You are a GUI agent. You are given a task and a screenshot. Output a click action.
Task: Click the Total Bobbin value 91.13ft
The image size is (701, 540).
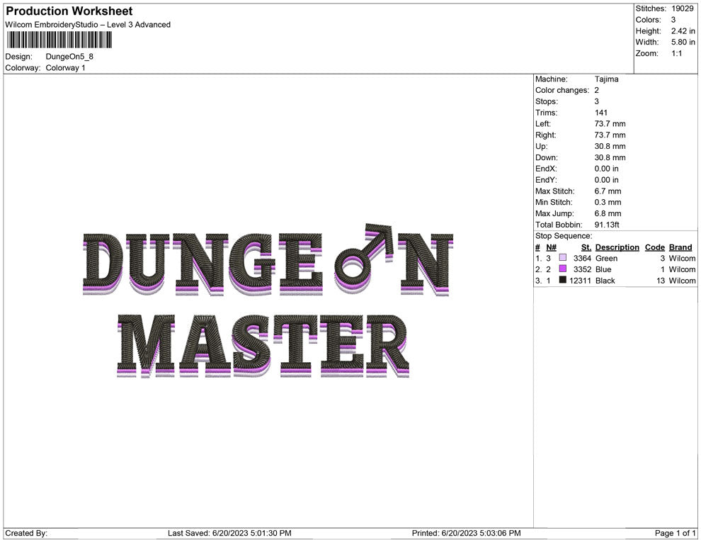(607, 225)
